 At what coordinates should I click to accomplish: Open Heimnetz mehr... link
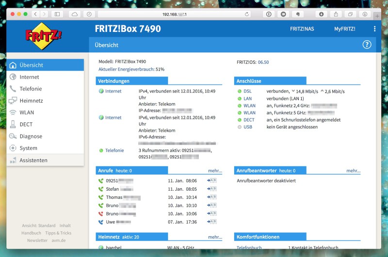215,237
